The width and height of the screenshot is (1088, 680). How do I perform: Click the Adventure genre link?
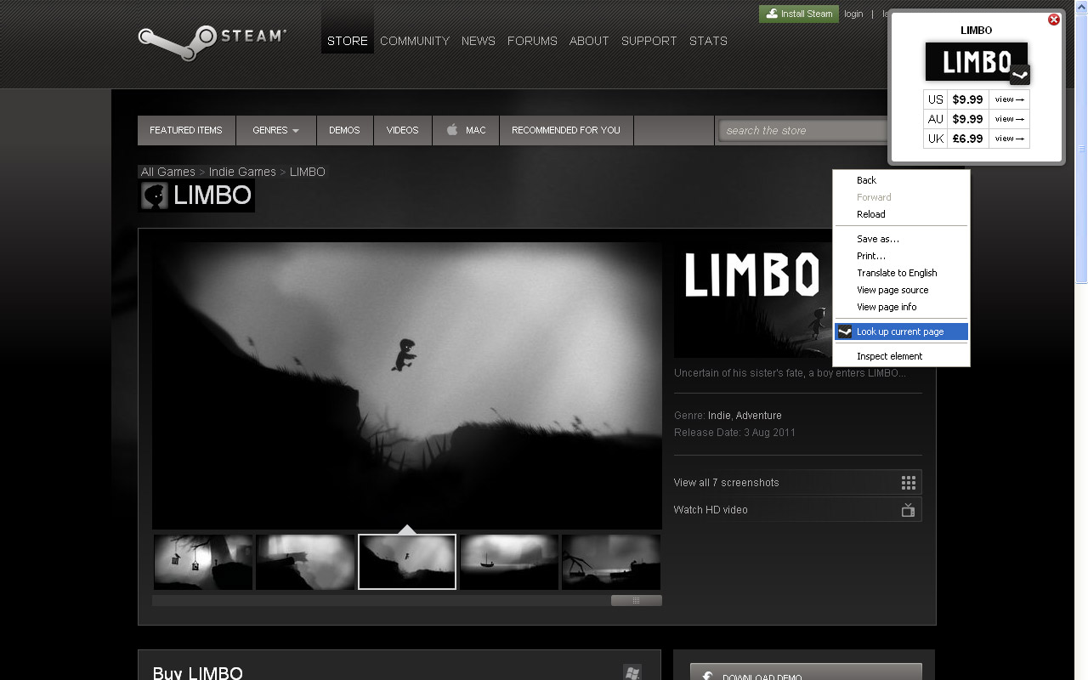(x=759, y=416)
